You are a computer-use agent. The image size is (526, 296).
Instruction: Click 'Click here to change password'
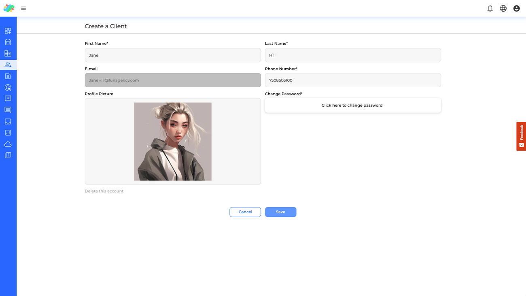(352, 105)
